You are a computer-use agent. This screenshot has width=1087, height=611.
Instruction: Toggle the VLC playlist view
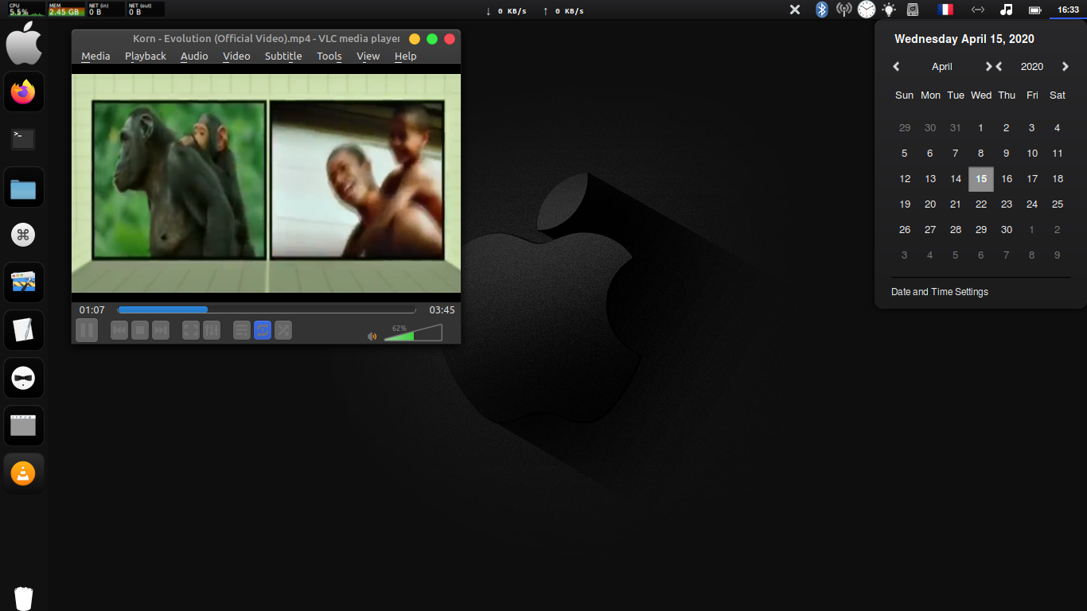pos(242,330)
